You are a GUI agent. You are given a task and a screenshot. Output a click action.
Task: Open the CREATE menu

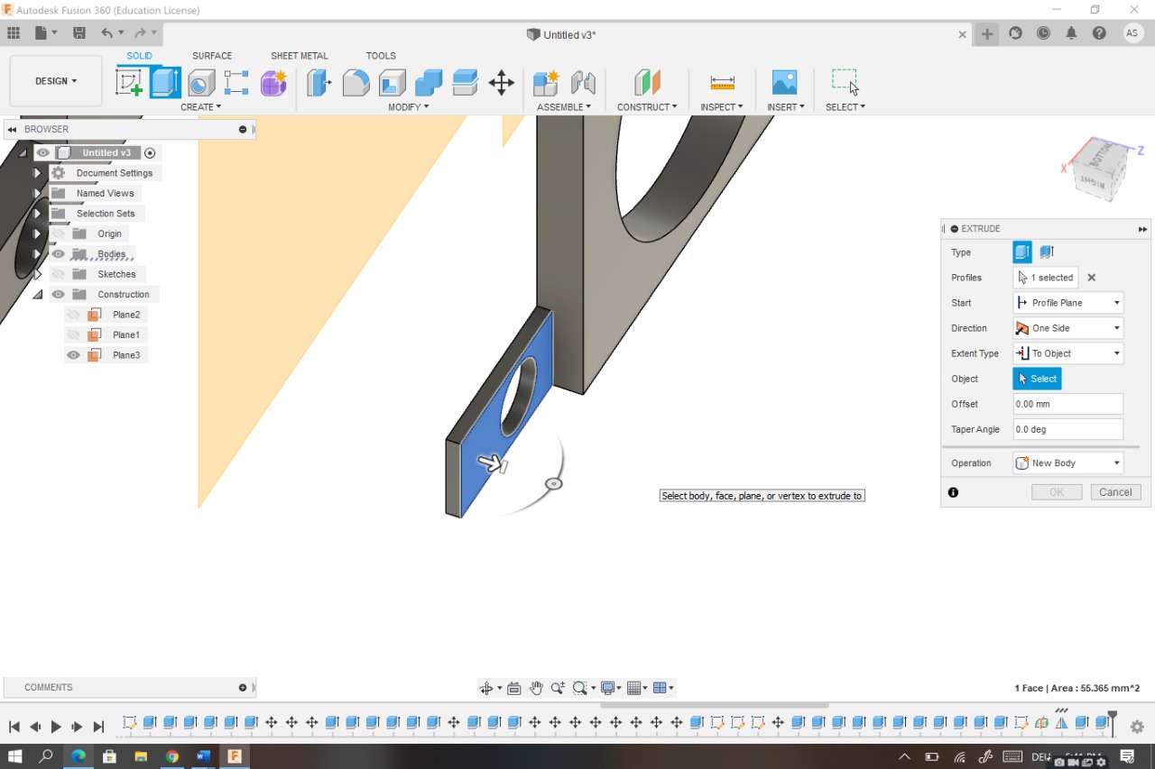pos(200,107)
